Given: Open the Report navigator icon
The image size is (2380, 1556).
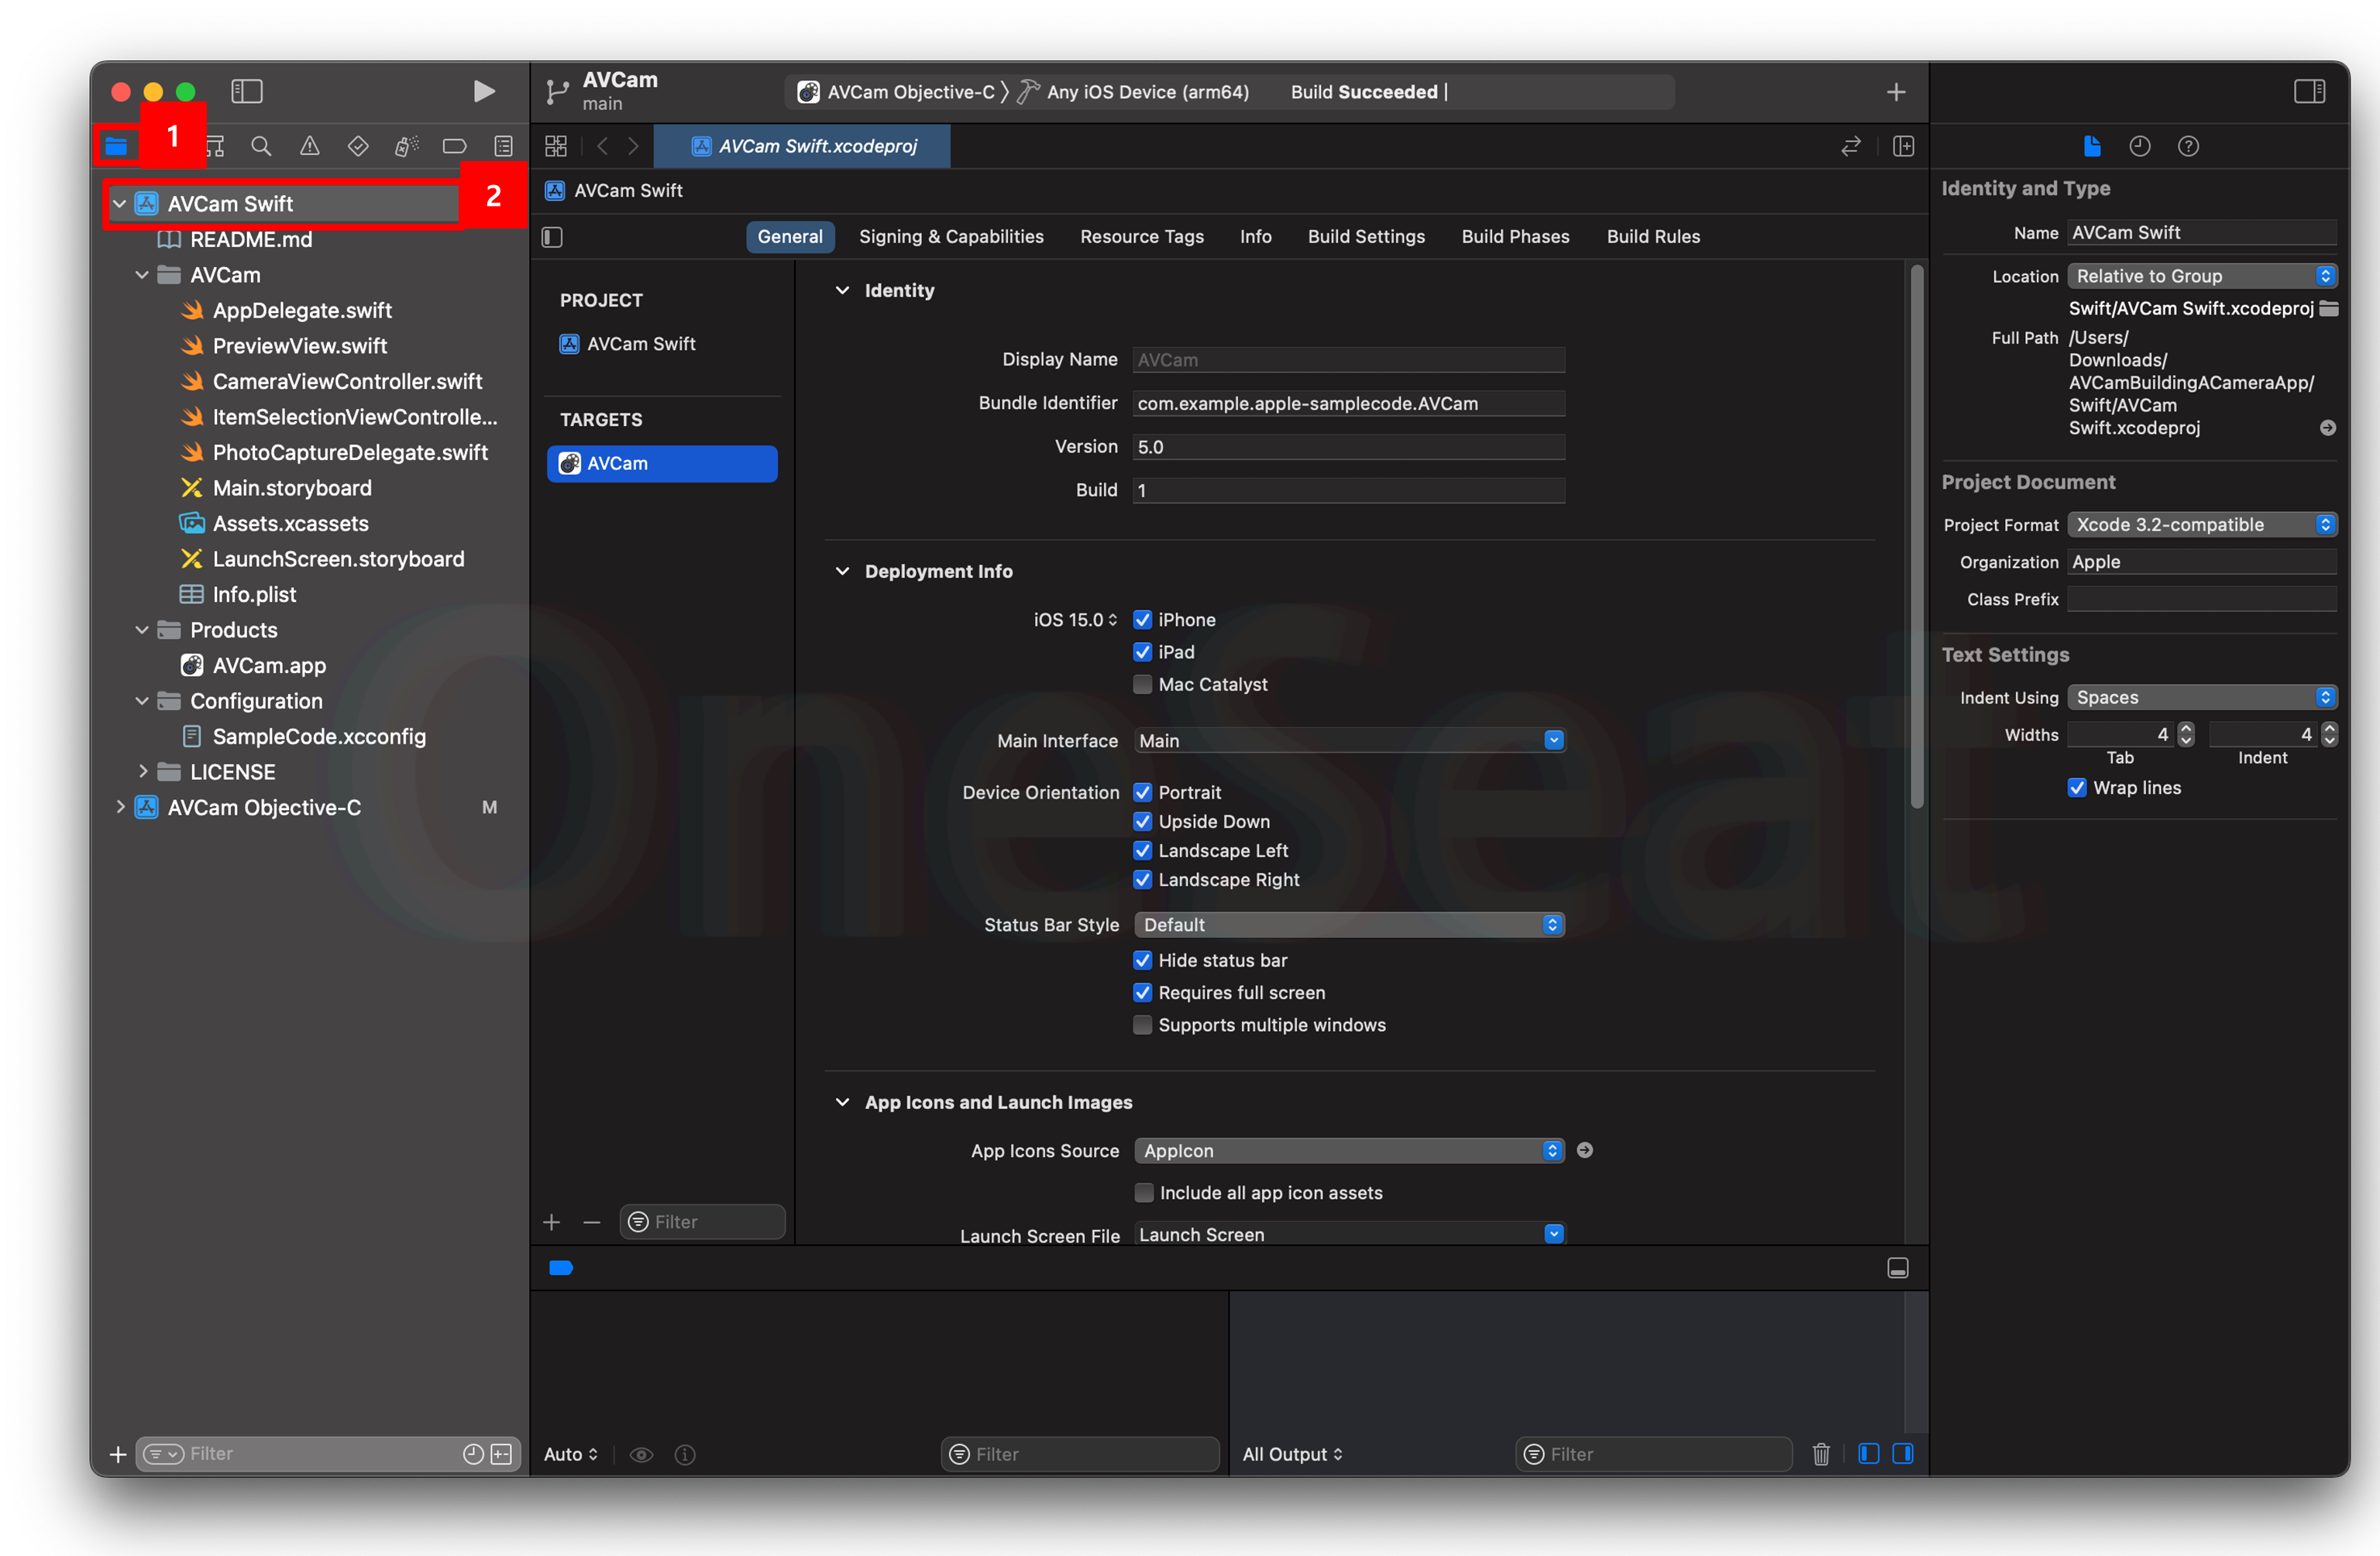Looking at the screenshot, I should (x=503, y=146).
